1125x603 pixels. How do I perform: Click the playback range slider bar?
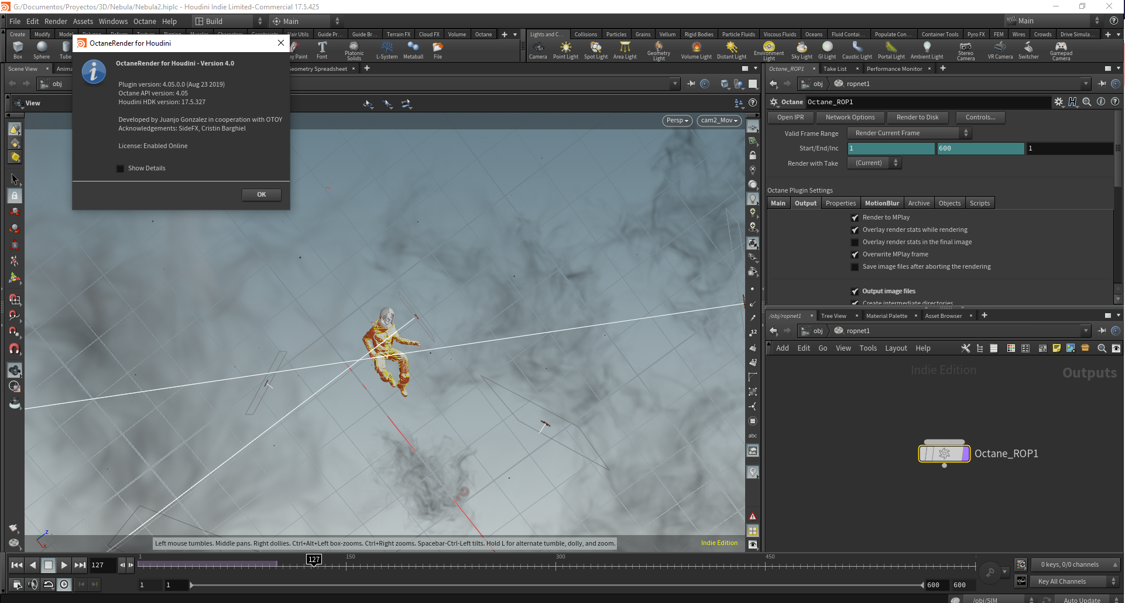point(557,585)
